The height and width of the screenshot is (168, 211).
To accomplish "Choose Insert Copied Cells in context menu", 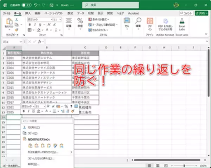I will tap(47, 158).
